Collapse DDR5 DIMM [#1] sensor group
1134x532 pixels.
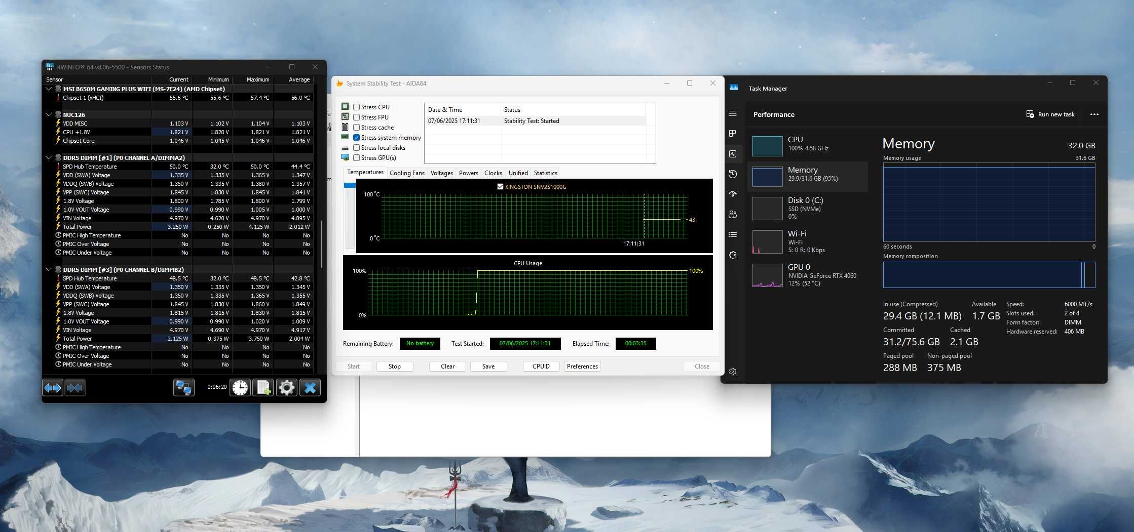click(49, 158)
